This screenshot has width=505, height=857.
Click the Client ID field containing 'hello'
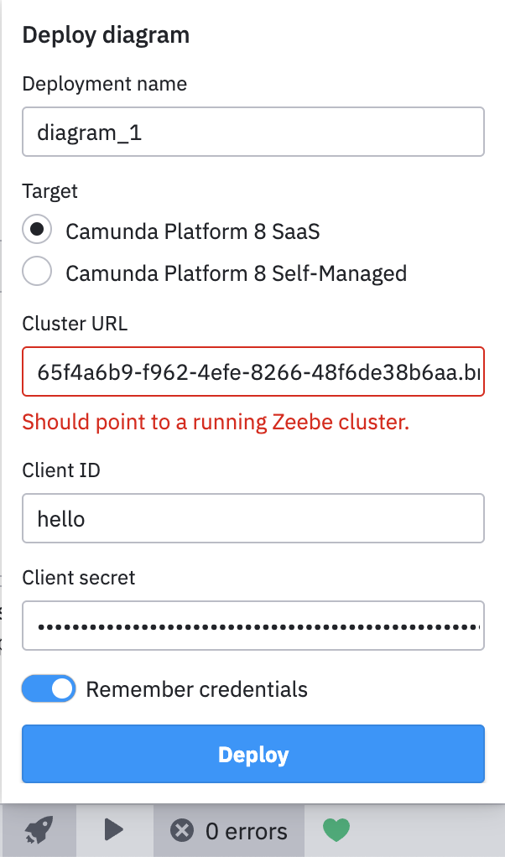[252, 518]
